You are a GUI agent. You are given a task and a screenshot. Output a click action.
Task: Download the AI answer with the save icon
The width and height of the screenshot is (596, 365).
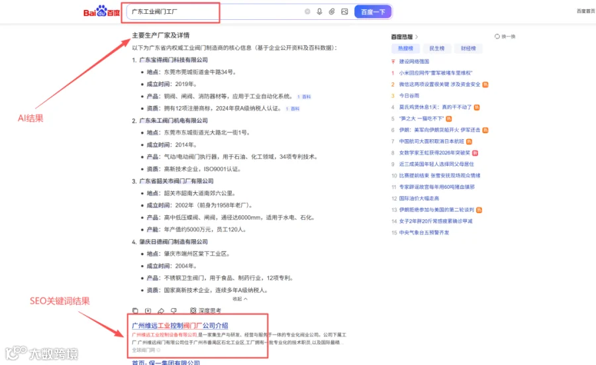pos(148,311)
